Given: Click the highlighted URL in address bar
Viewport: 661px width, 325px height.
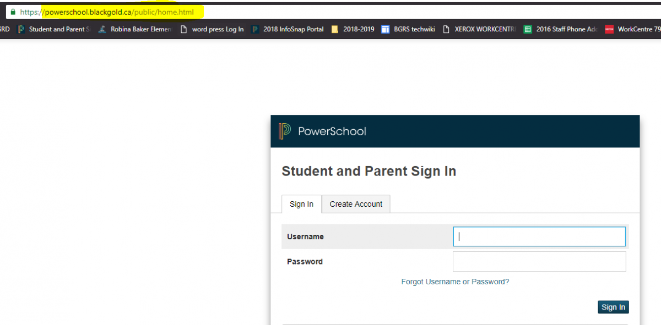Looking at the screenshot, I should point(119,12).
